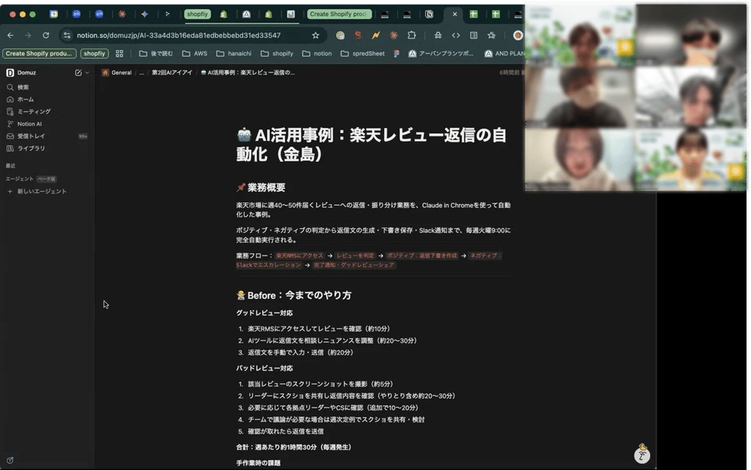Open Notion AI from the sidebar
This screenshot has width=751, height=470.
click(29, 124)
